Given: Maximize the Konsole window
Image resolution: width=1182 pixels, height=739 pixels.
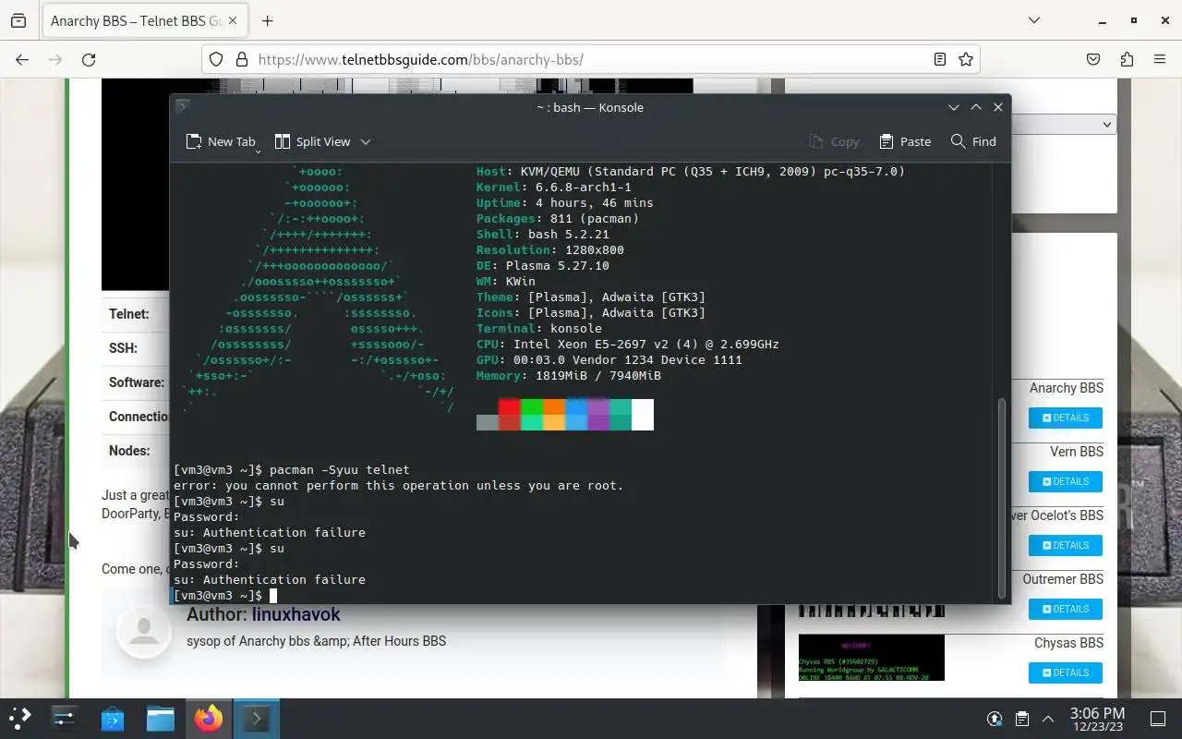Looking at the screenshot, I should click(x=976, y=107).
